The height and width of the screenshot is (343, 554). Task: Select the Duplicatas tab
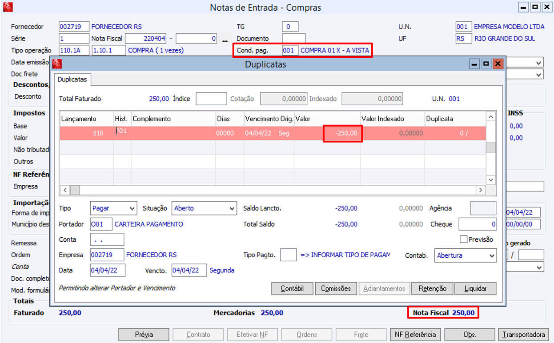click(x=72, y=80)
